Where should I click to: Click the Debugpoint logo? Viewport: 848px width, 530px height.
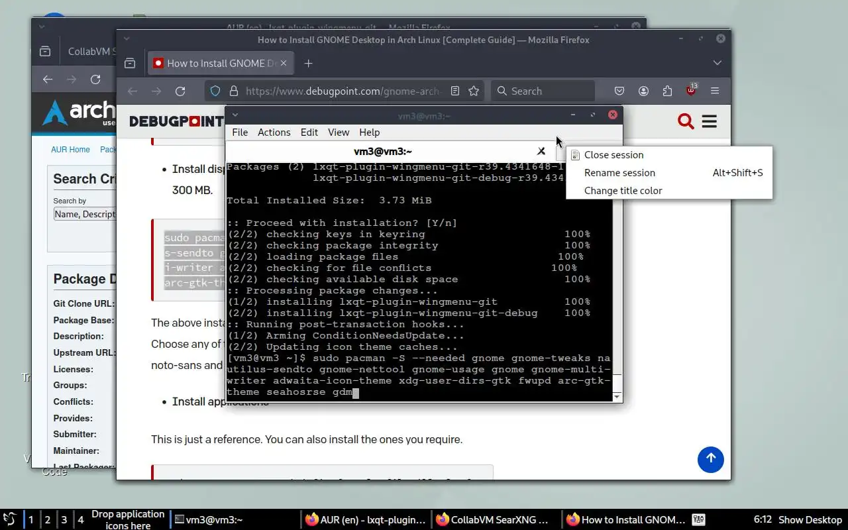(176, 121)
